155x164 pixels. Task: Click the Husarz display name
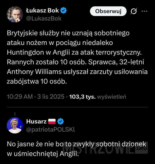tap(36, 121)
